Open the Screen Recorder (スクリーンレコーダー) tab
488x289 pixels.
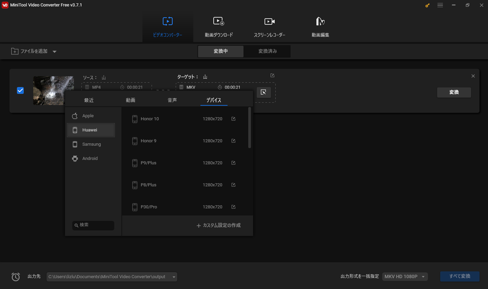(x=270, y=27)
